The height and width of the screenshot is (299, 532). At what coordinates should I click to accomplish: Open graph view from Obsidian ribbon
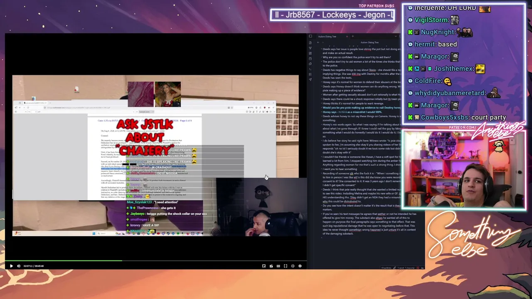pos(310,48)
